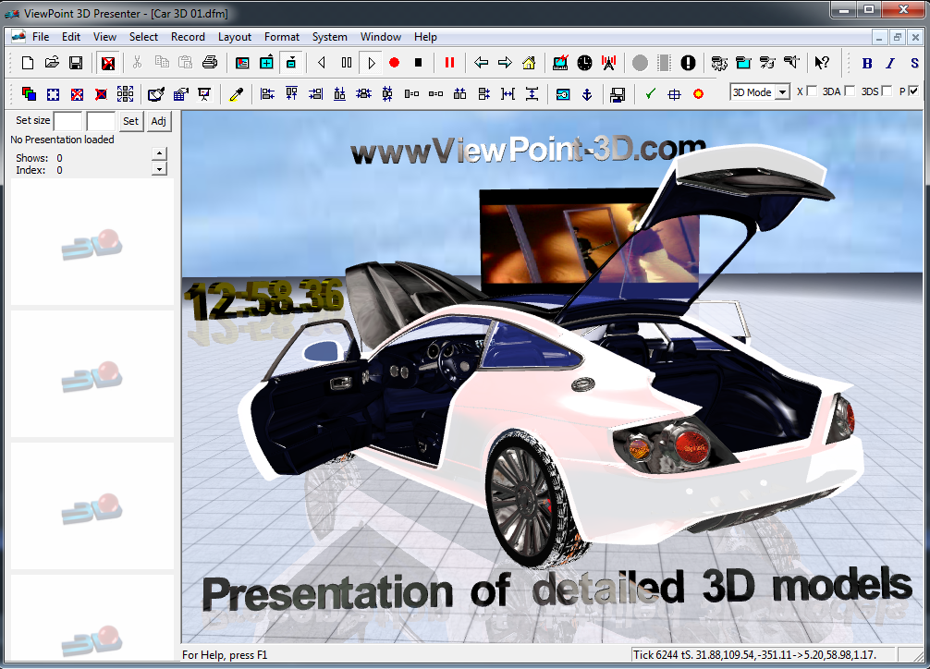Uncheck the P checkbox
Viewport: 930px width, 669px height.
pyautogui.click(x=913, y=91)
